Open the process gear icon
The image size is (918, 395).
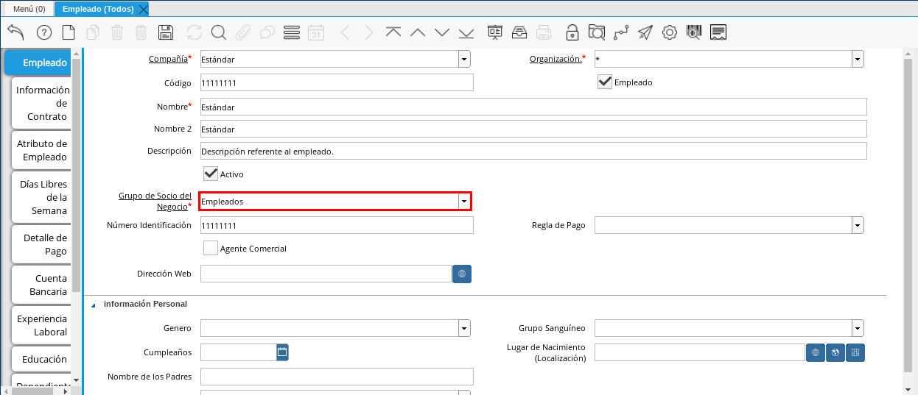(x=670, y=32)
